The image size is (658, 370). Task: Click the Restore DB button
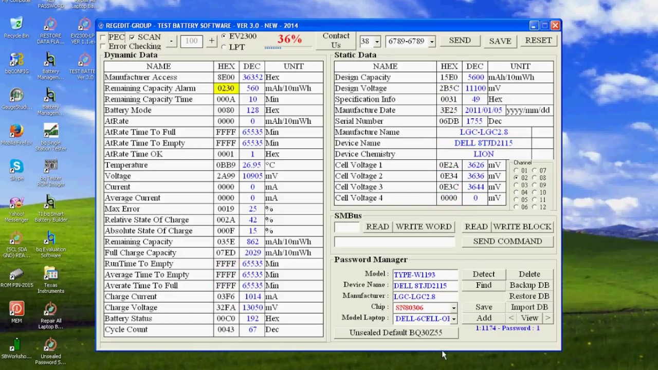[529, 297]
